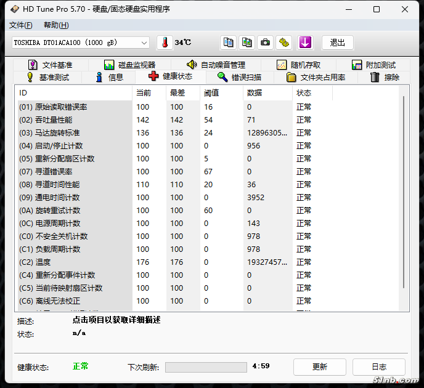Select the 擦除 tab

coord(385,77)
